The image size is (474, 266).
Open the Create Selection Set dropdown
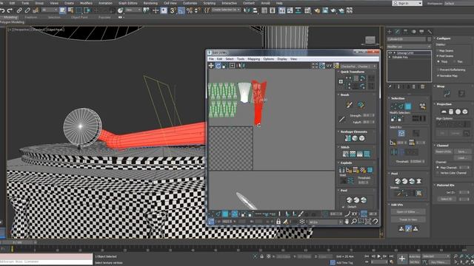click(226, 10)
